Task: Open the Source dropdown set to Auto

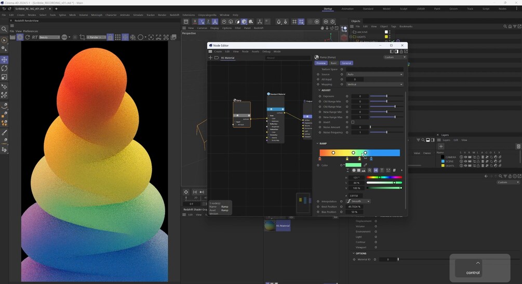Action: [x=374, y=74]
